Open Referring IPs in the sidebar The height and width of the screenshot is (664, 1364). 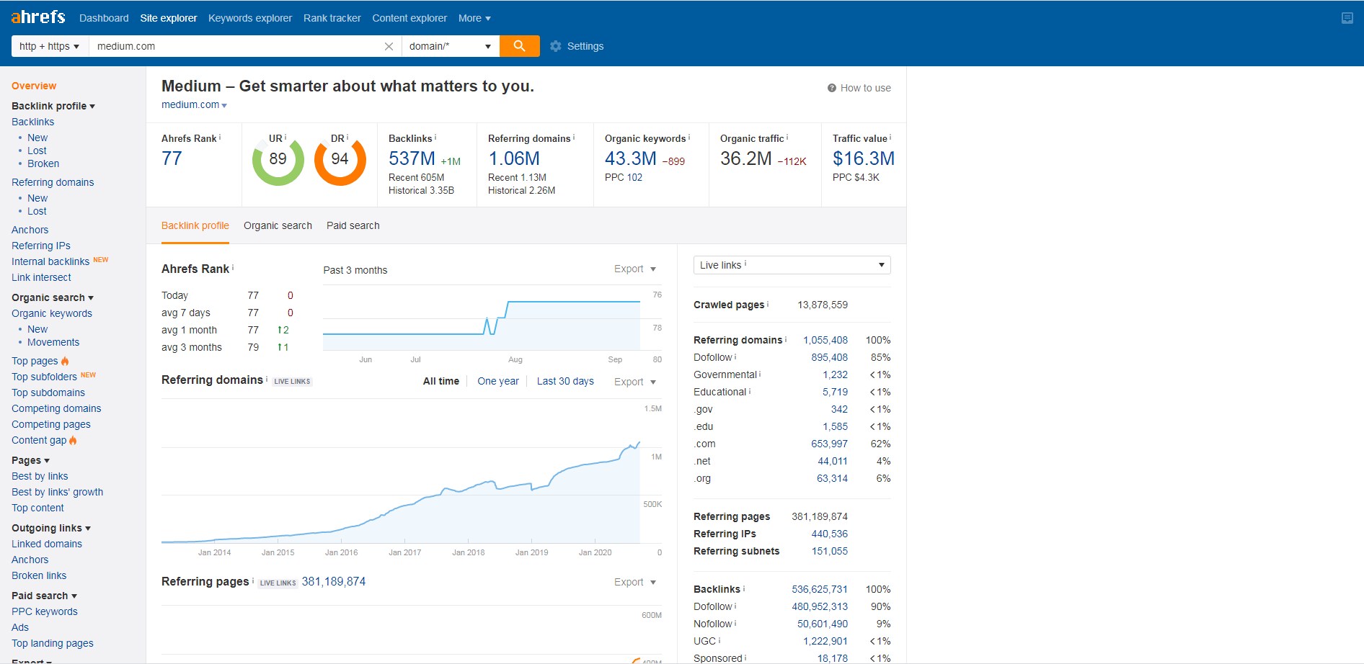click(x=41, y=246)
